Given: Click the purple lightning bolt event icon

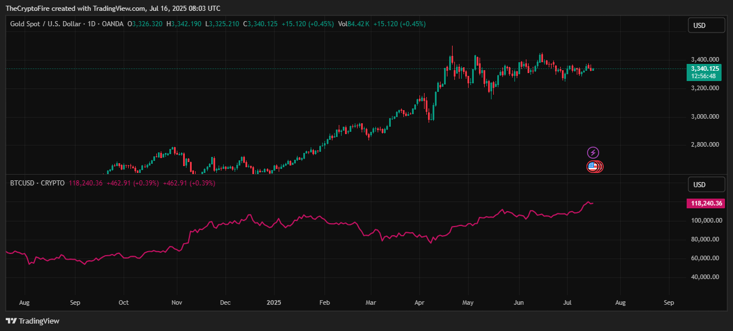Looking at the screenshot, I should [593, 152].
